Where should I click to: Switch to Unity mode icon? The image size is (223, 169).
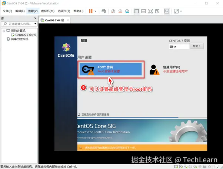point(157,11)
